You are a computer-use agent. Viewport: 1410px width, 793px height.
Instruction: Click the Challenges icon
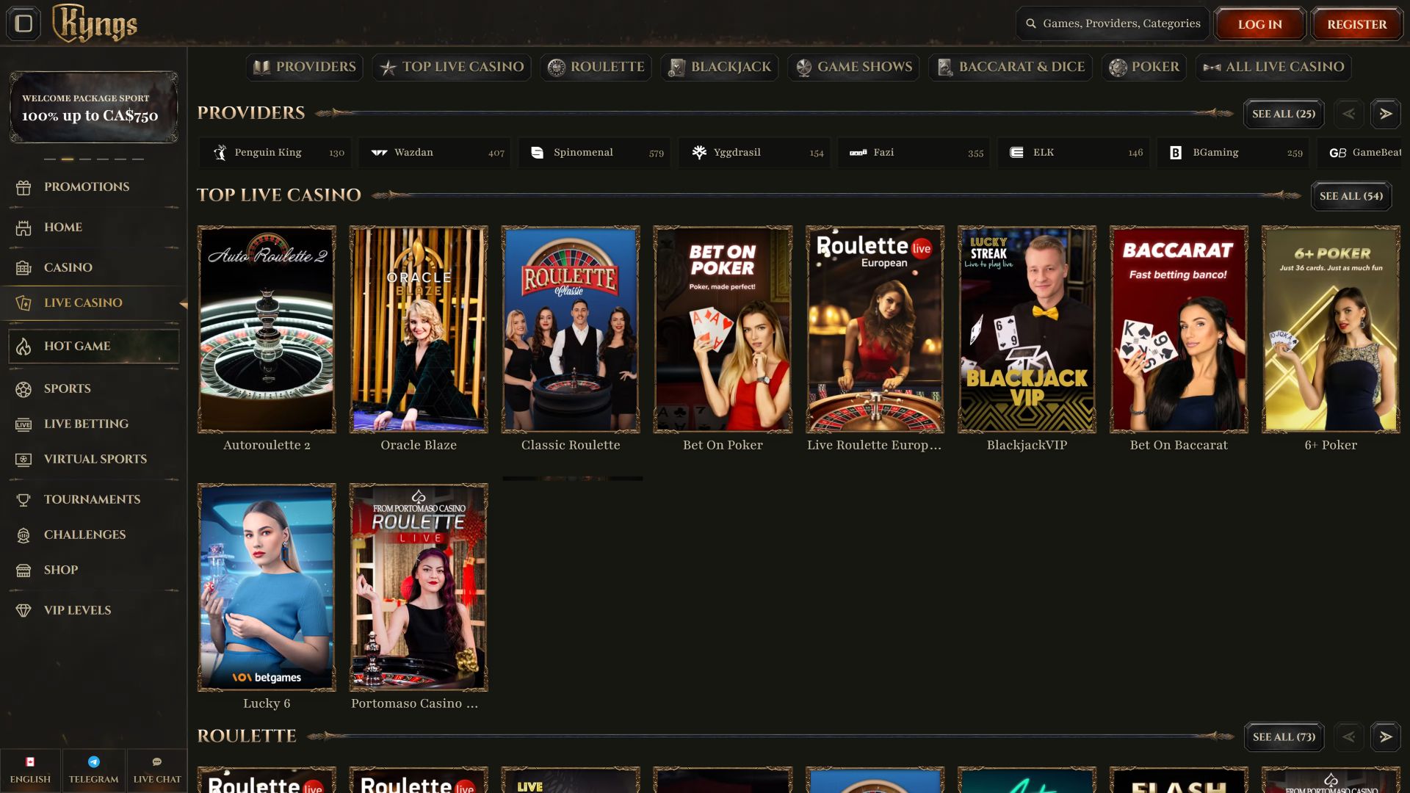[x=23, y=535]
